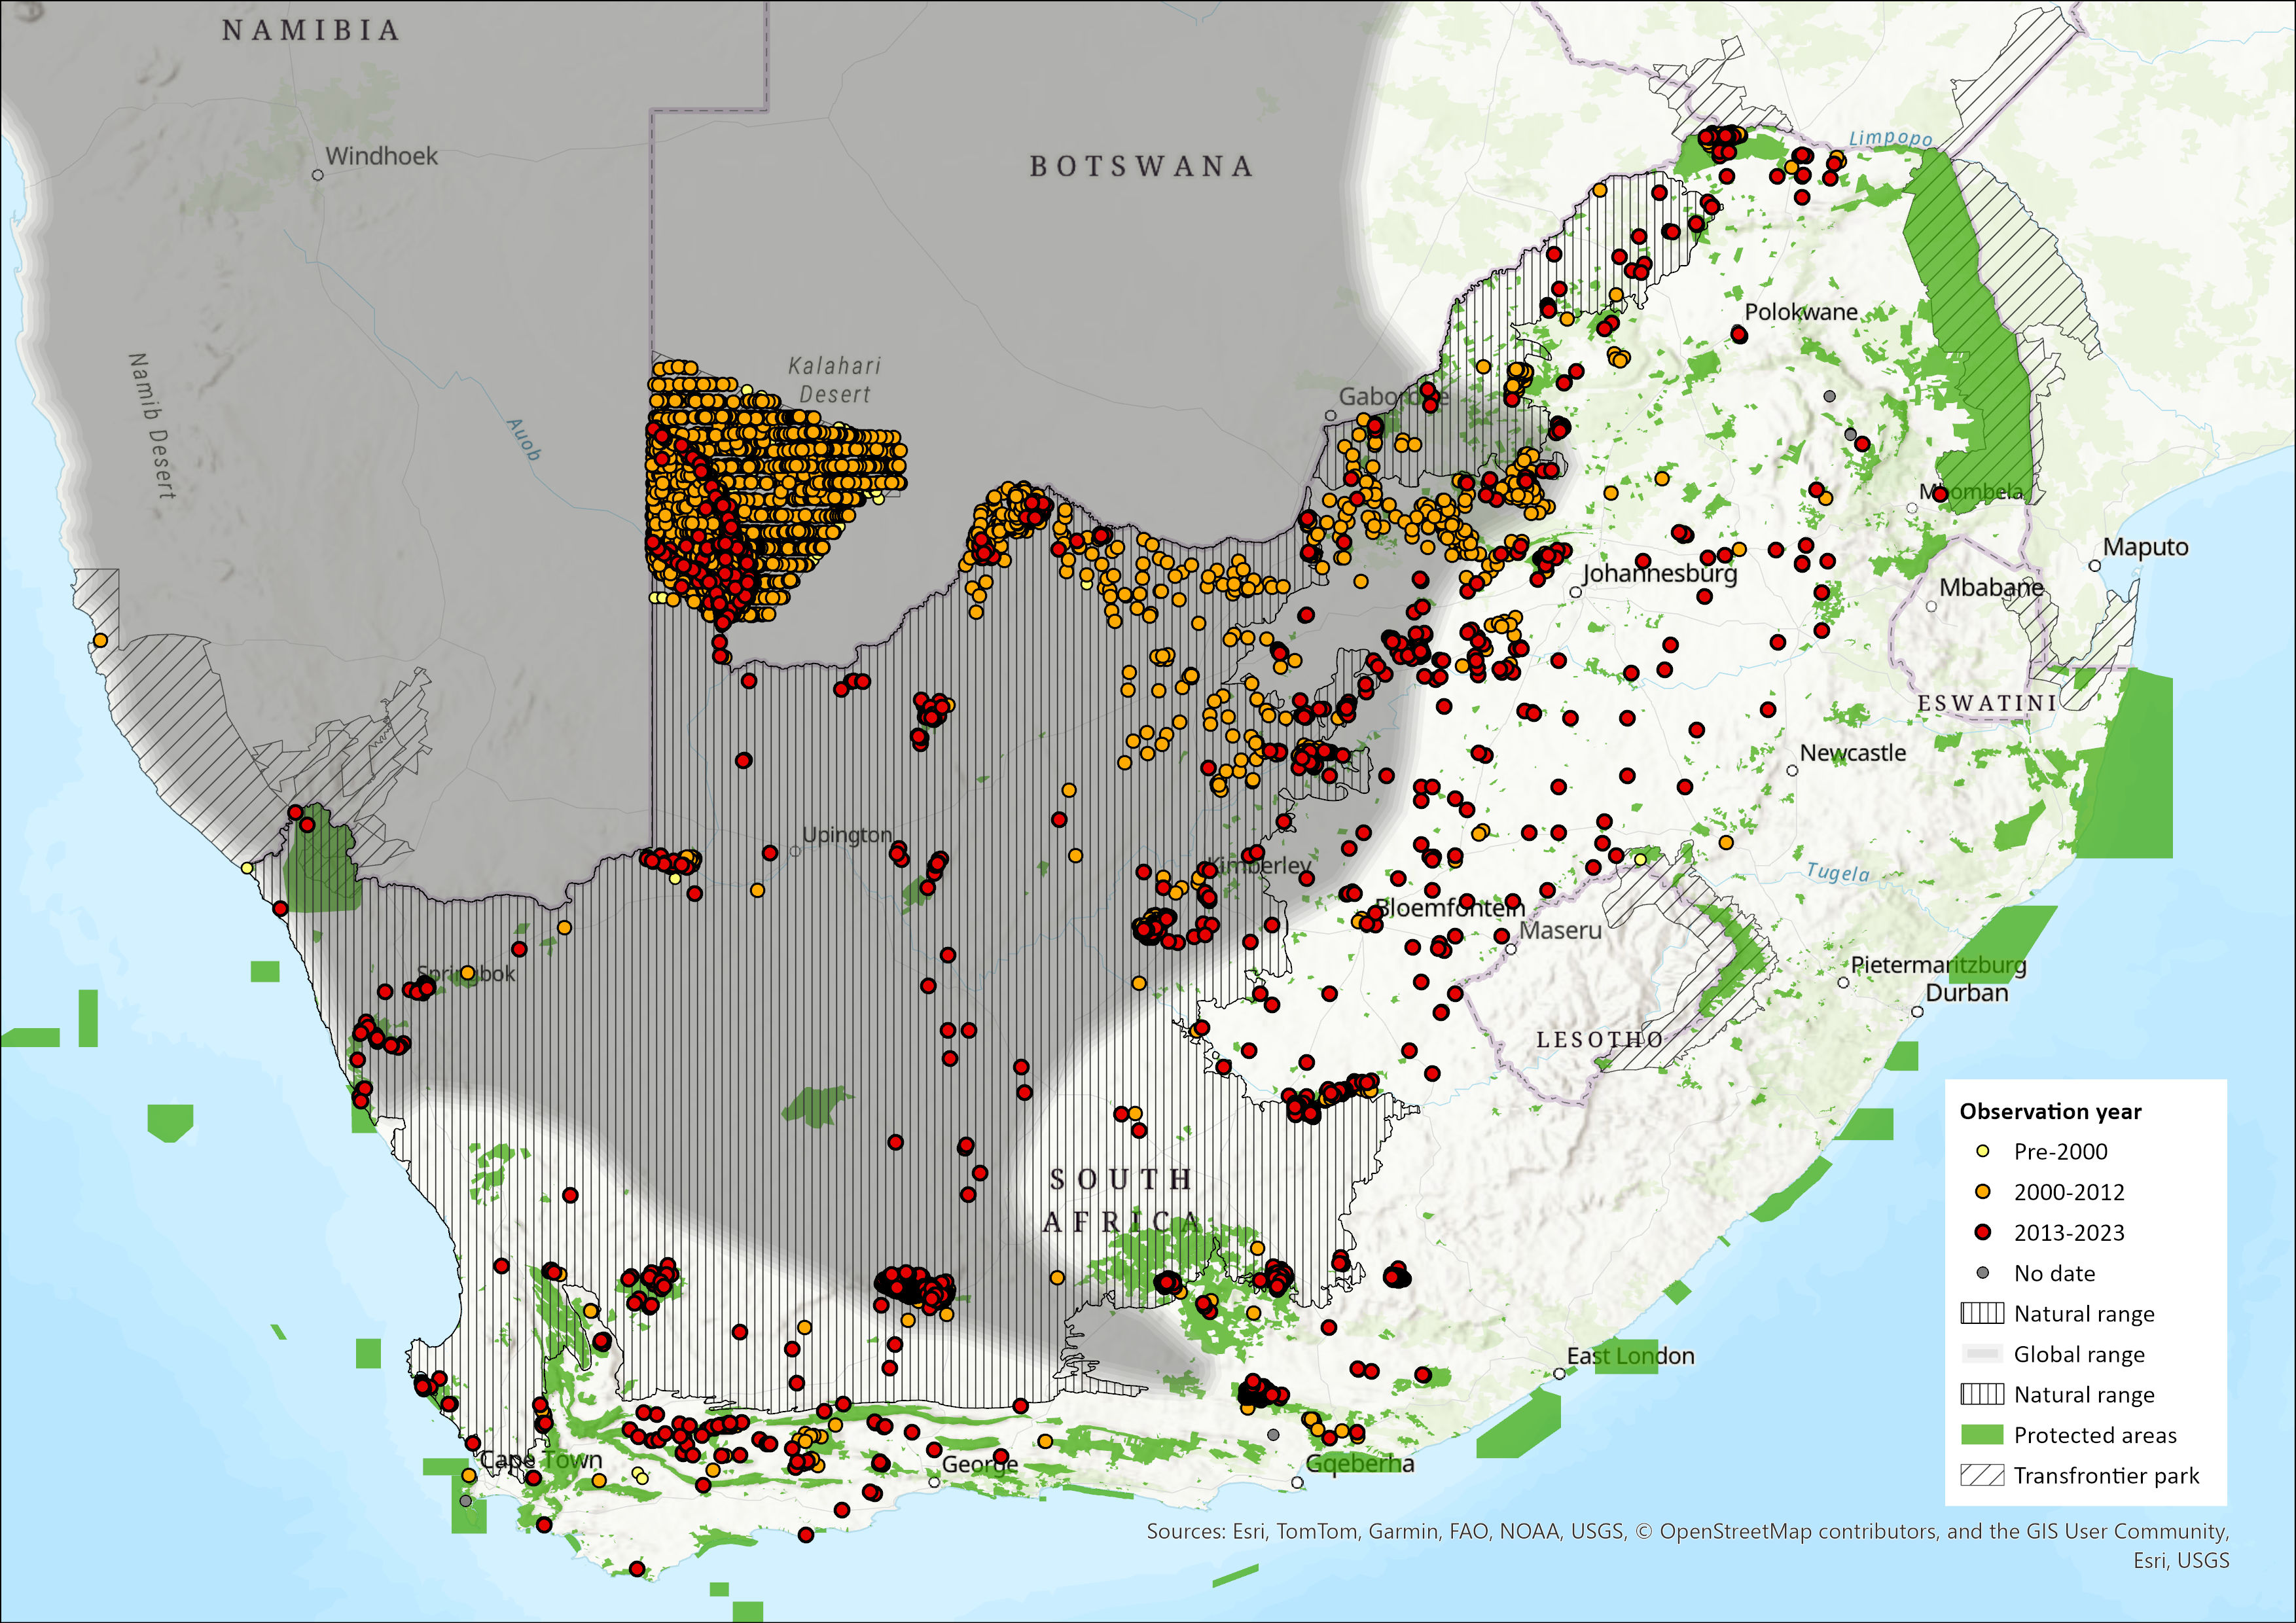Click the East London city marker circle
This screenshot has width=2296, height=1623.
(1559, 1374)
